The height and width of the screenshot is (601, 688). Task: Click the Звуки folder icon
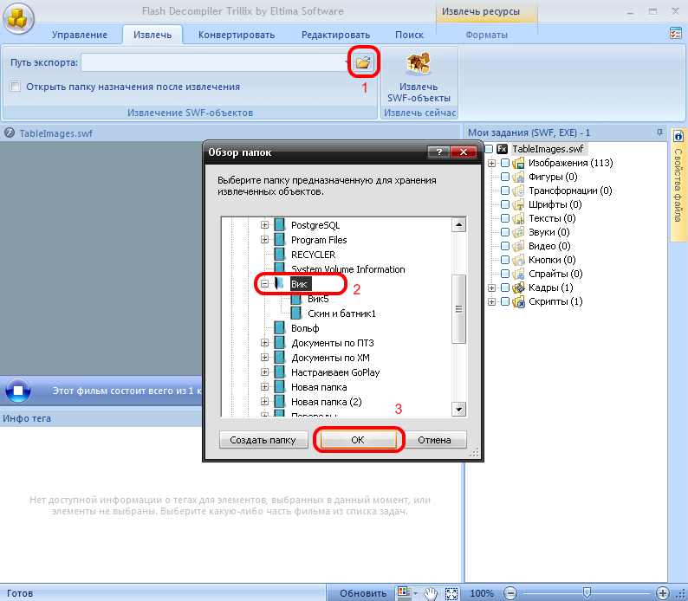(x=518, y=232)
